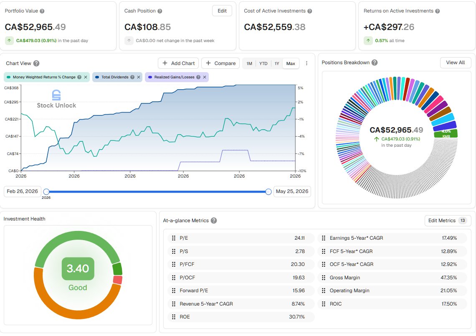Remove the Realized Gains/Losses series chip
This screenshot has width=476, height=336.
pyautogui.click(x=205, y=77)
